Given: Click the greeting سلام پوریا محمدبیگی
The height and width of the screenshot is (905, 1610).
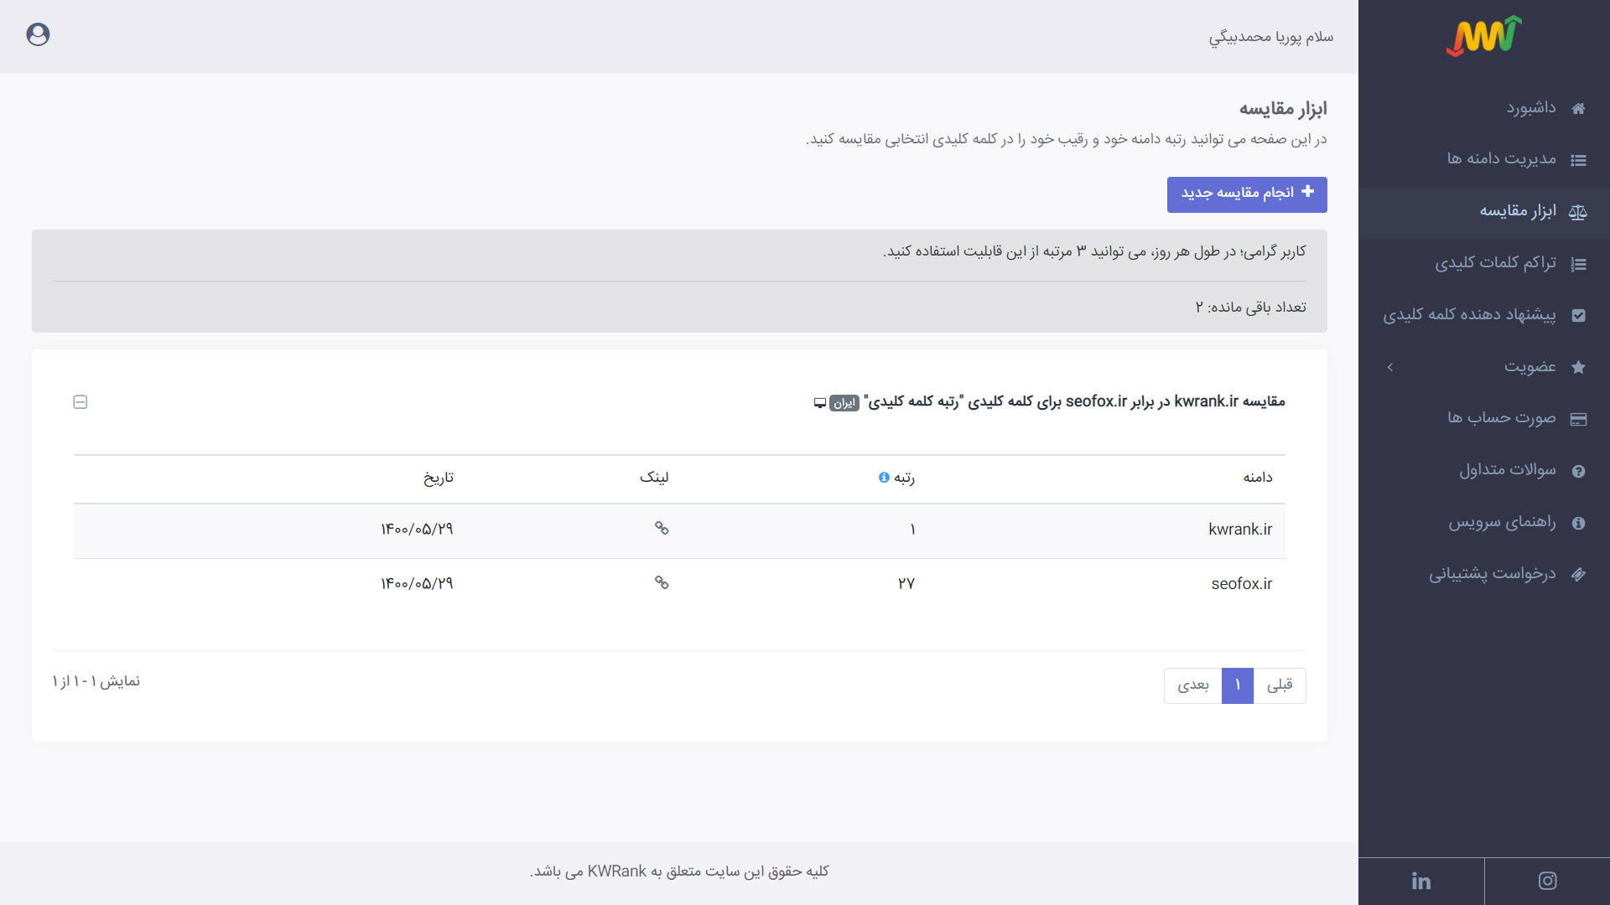Looking at the screenshot, I should pyautogui.click(x=1271, y=37).
